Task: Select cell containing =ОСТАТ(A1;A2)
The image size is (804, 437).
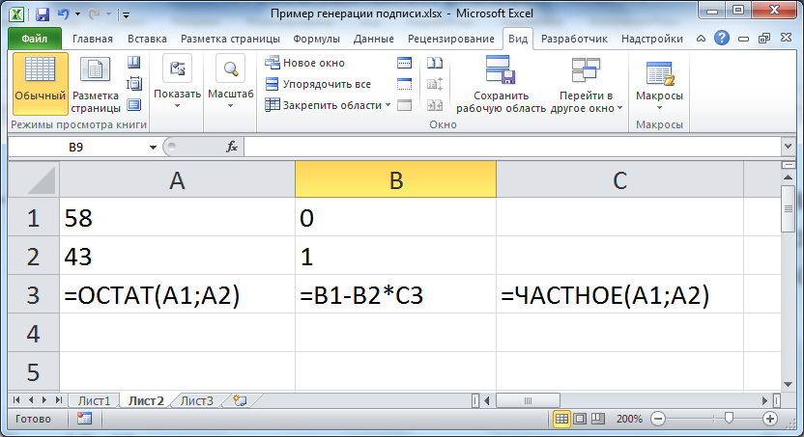Action: [177, 295]
